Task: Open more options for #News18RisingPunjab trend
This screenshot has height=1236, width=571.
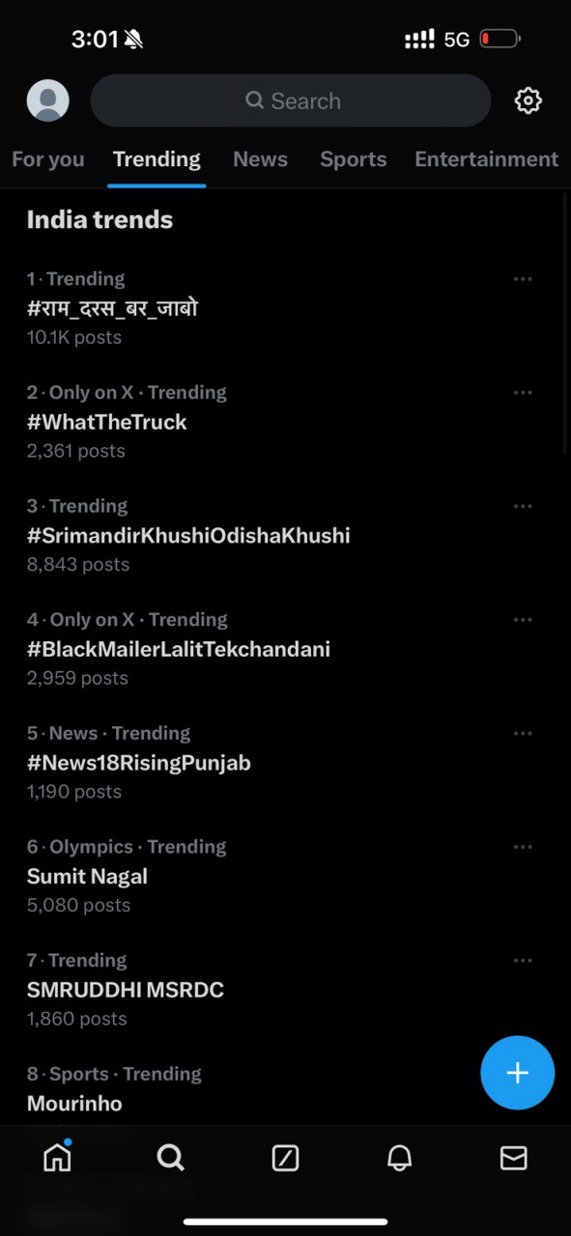Action: [524, 733]
